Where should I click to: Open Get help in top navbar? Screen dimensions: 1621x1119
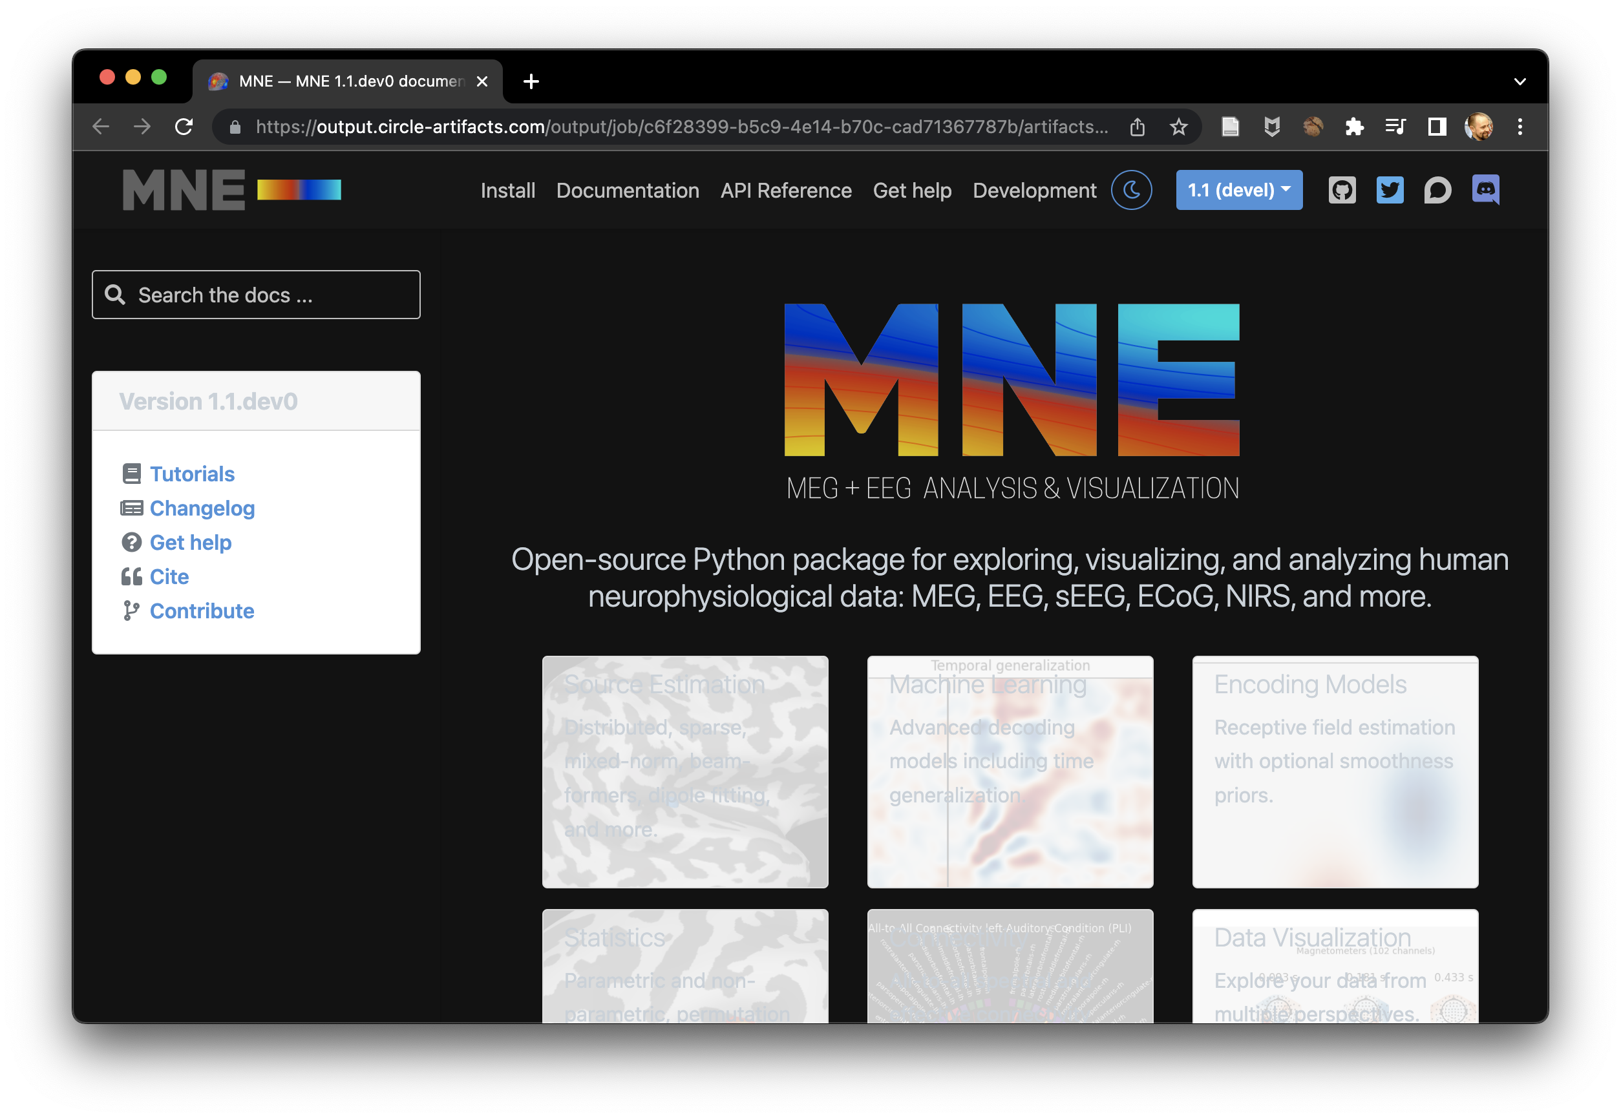tap(912, 191)
